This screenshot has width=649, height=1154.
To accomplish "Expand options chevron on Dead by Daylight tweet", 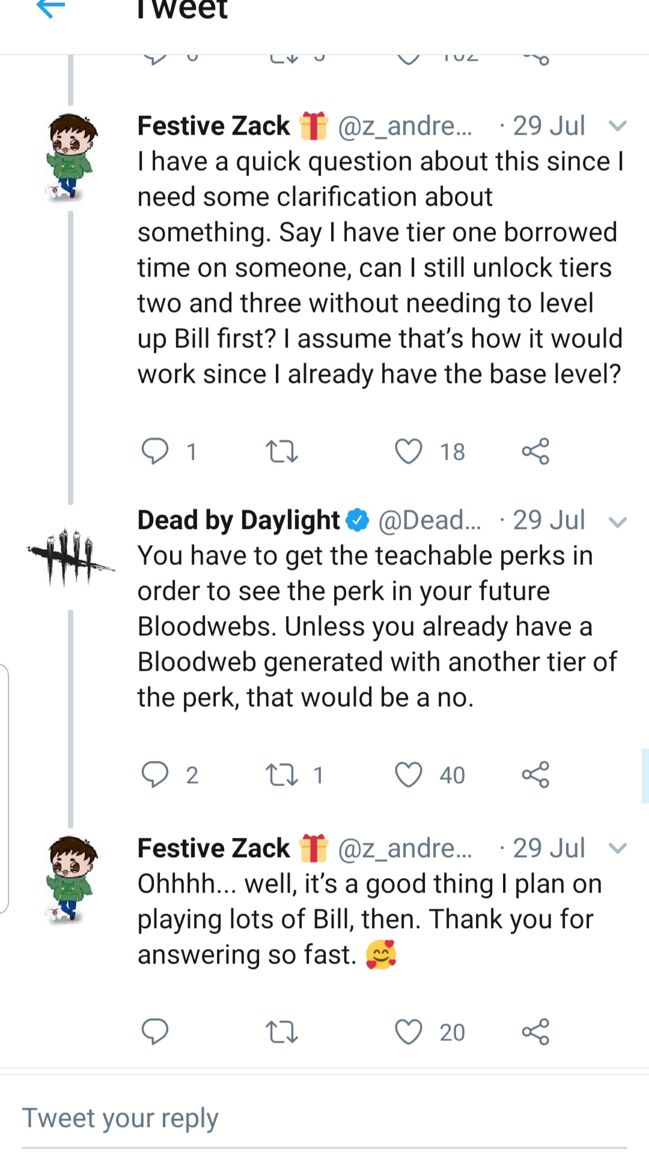I will 618,522.
